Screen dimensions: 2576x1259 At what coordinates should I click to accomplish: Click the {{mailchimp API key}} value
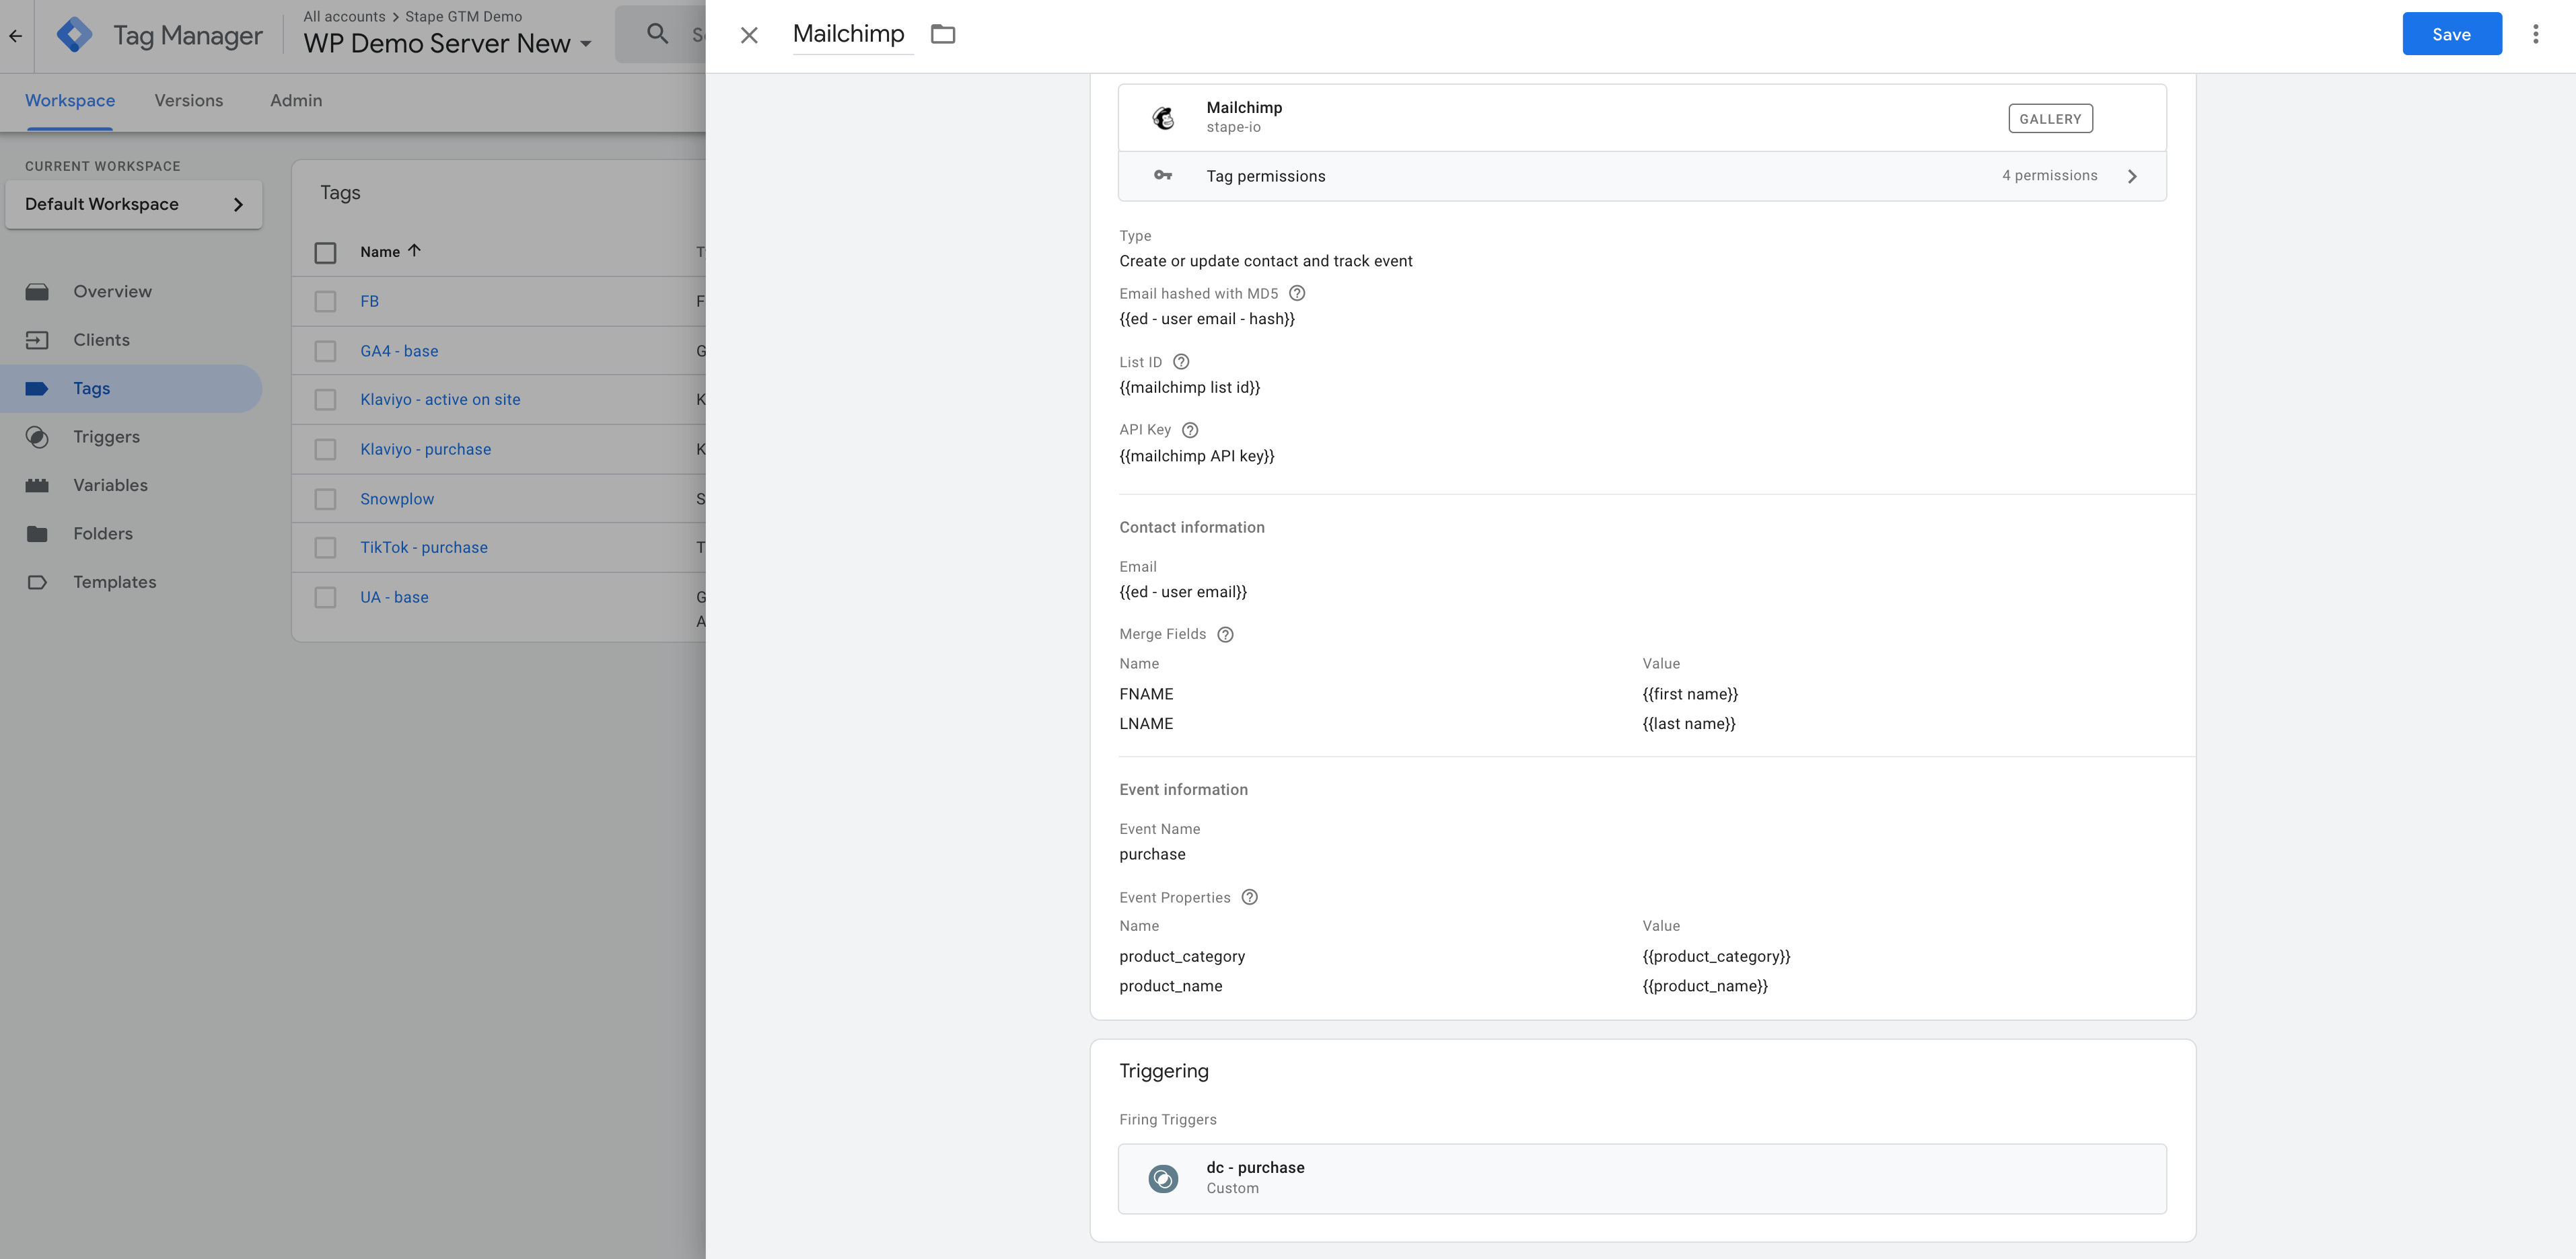[1197, 455]
